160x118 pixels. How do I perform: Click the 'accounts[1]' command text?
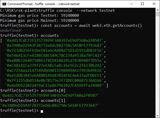(53, 100)
